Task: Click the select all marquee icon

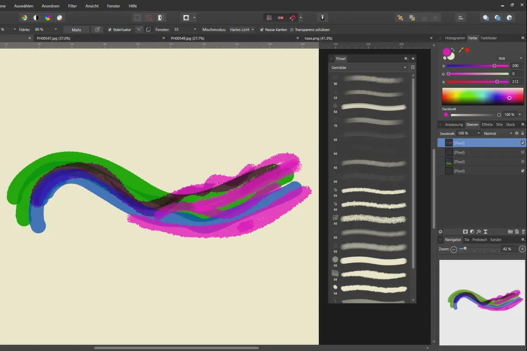Action: 137,18
